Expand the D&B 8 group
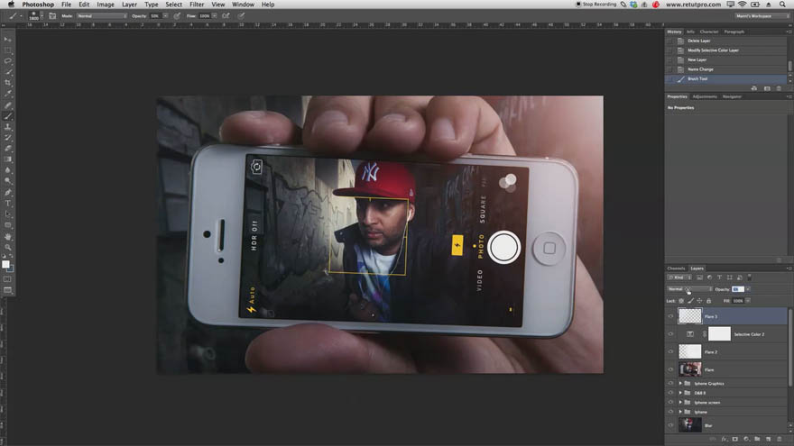The width and height of the screenshot is (794, 446). click(x=680, y=393)
